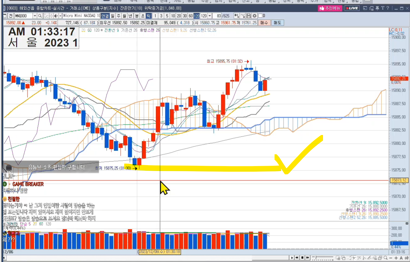Close the volume panel with small X
Screen dimensions: 410x262
[407, 224]
